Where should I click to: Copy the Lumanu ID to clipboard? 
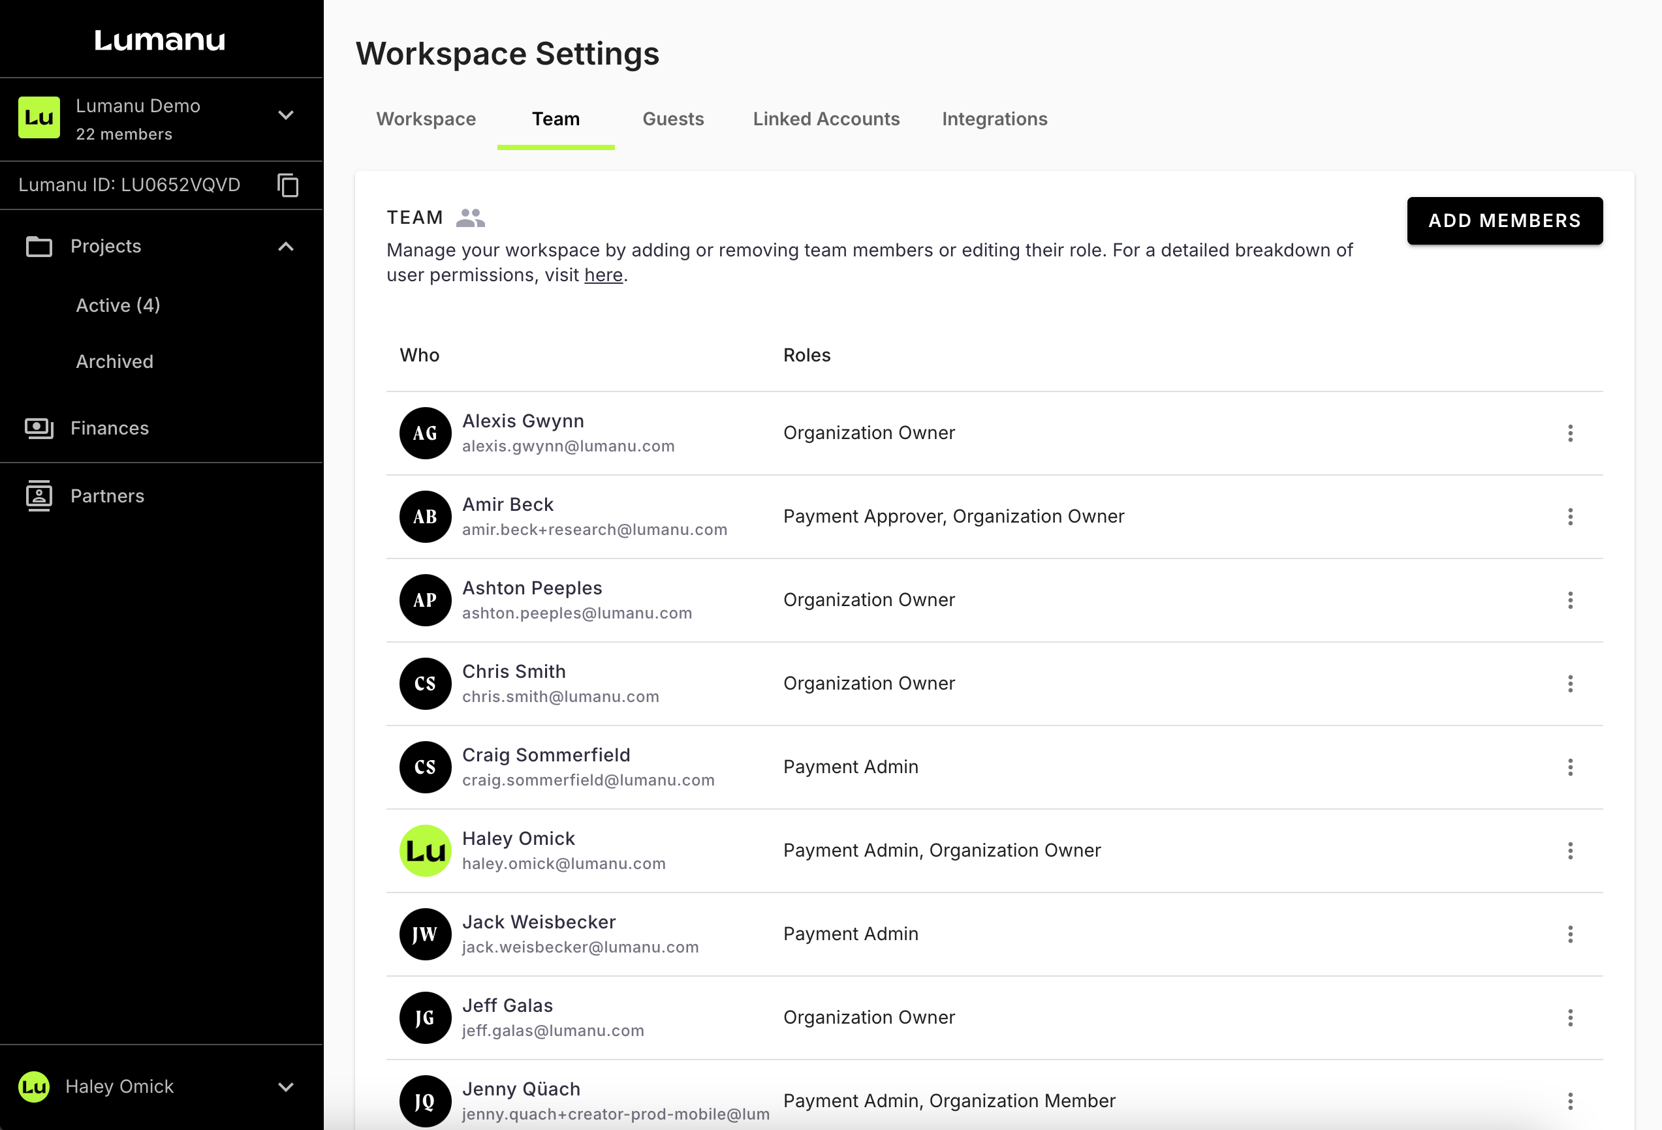click(x=287, y=185)
